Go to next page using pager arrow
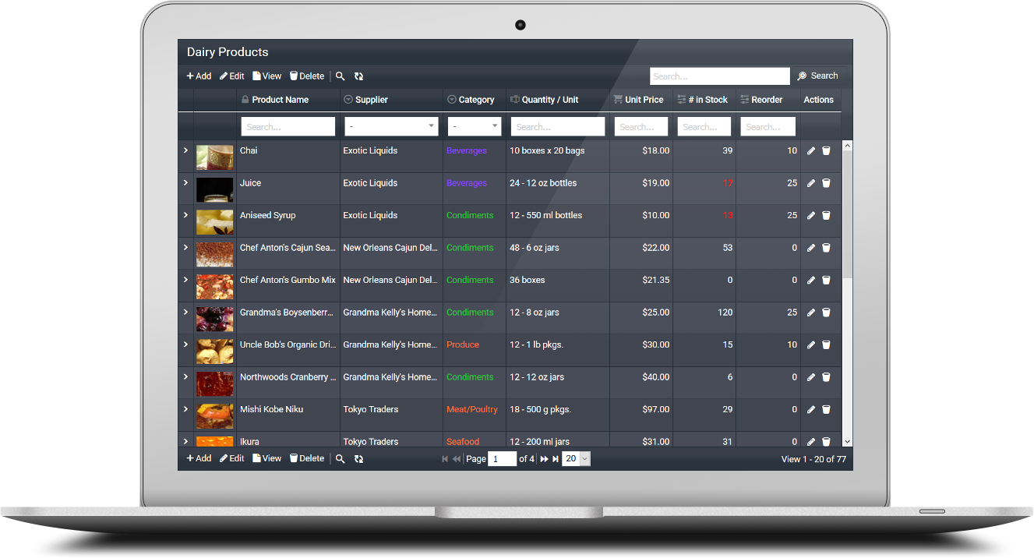The height and width of the screenshot is (558, 1034). click(x=544, y=459)
